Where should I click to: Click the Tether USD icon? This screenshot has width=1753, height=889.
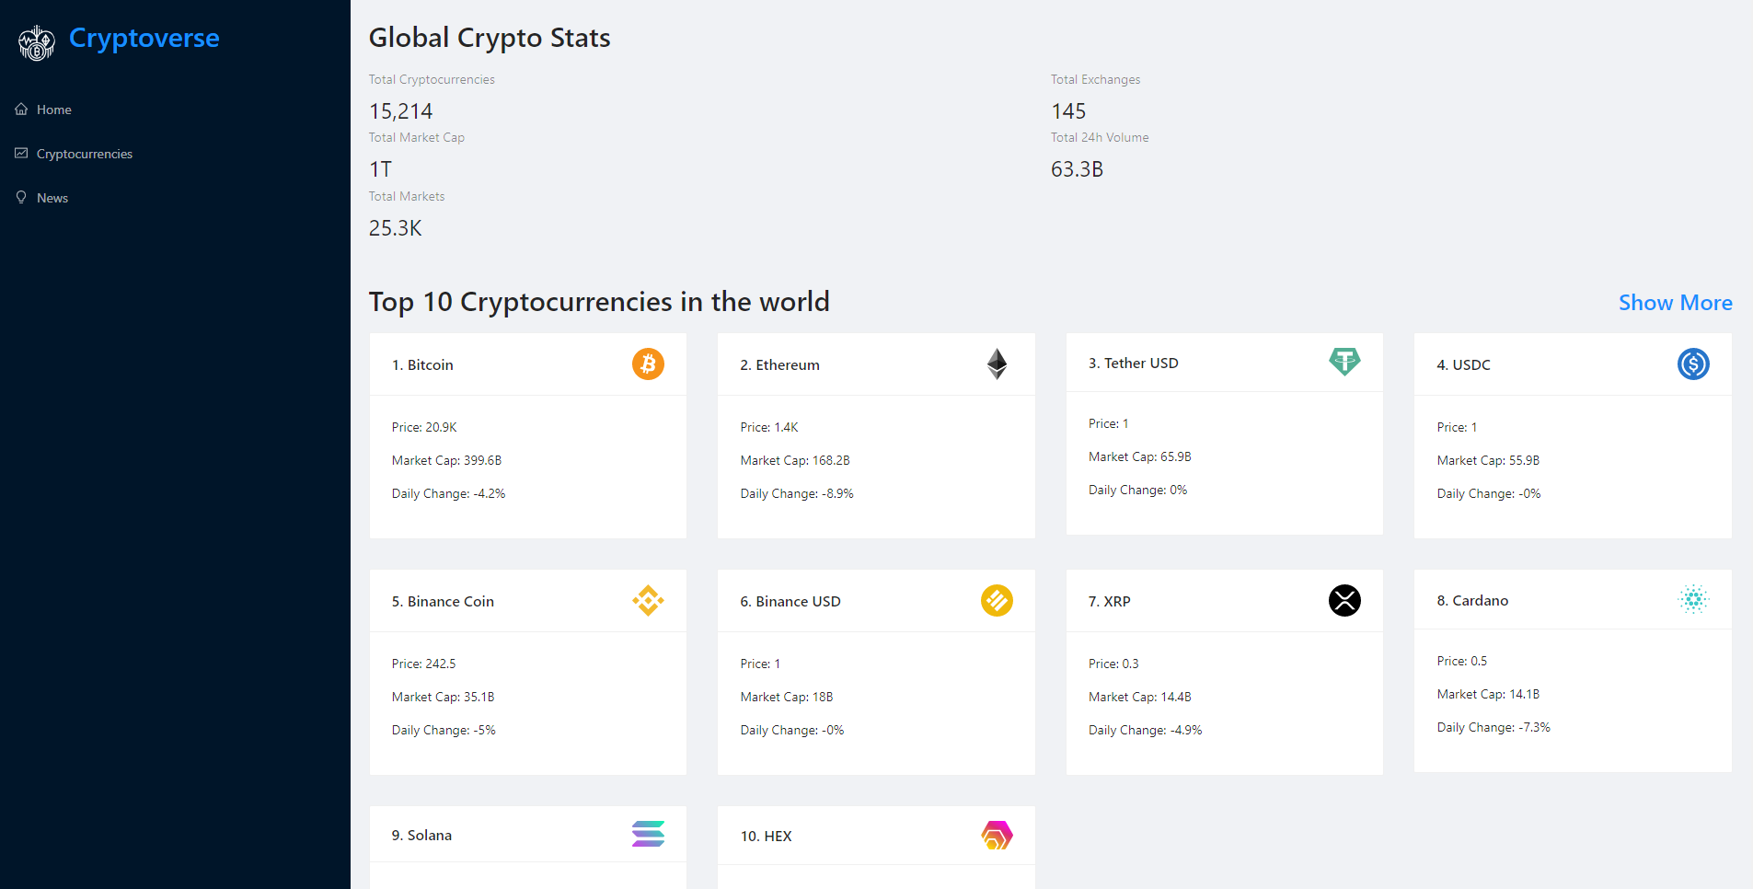coord(1344,361)
